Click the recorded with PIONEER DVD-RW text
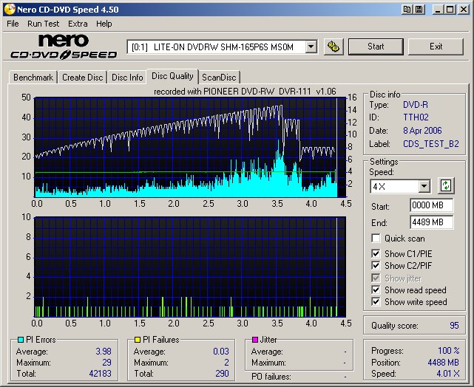The width and height of the screenshot is (474, 387). coord(245,91)
